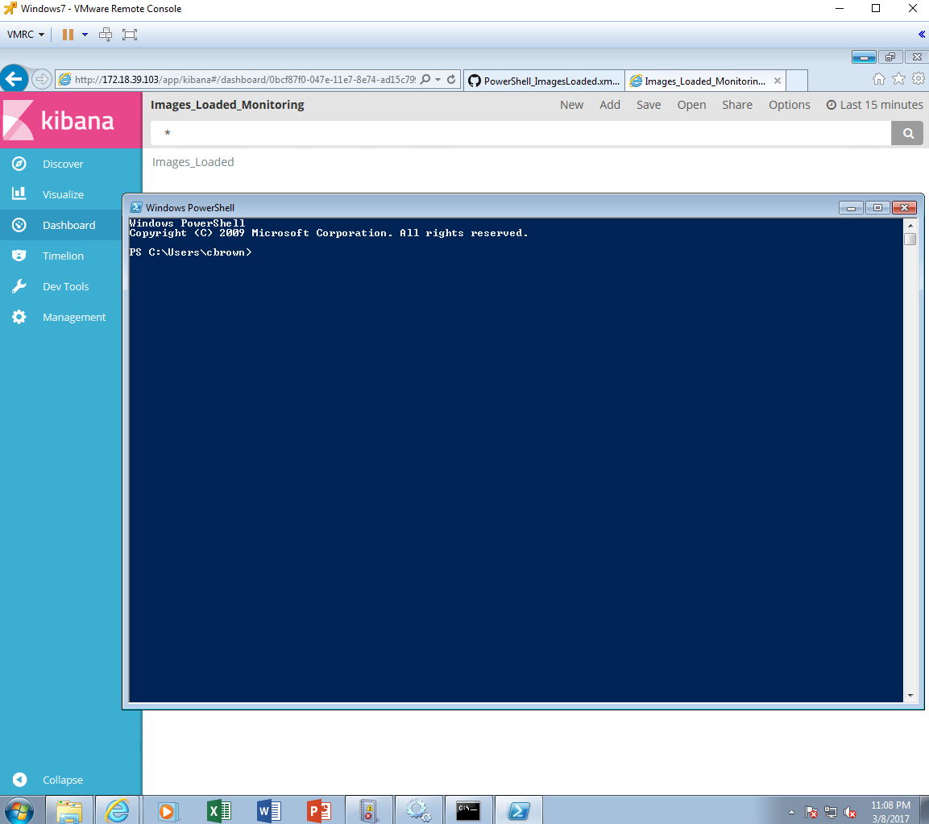
Task: Click Share in the dashboard menu
Action: [737, 105]
